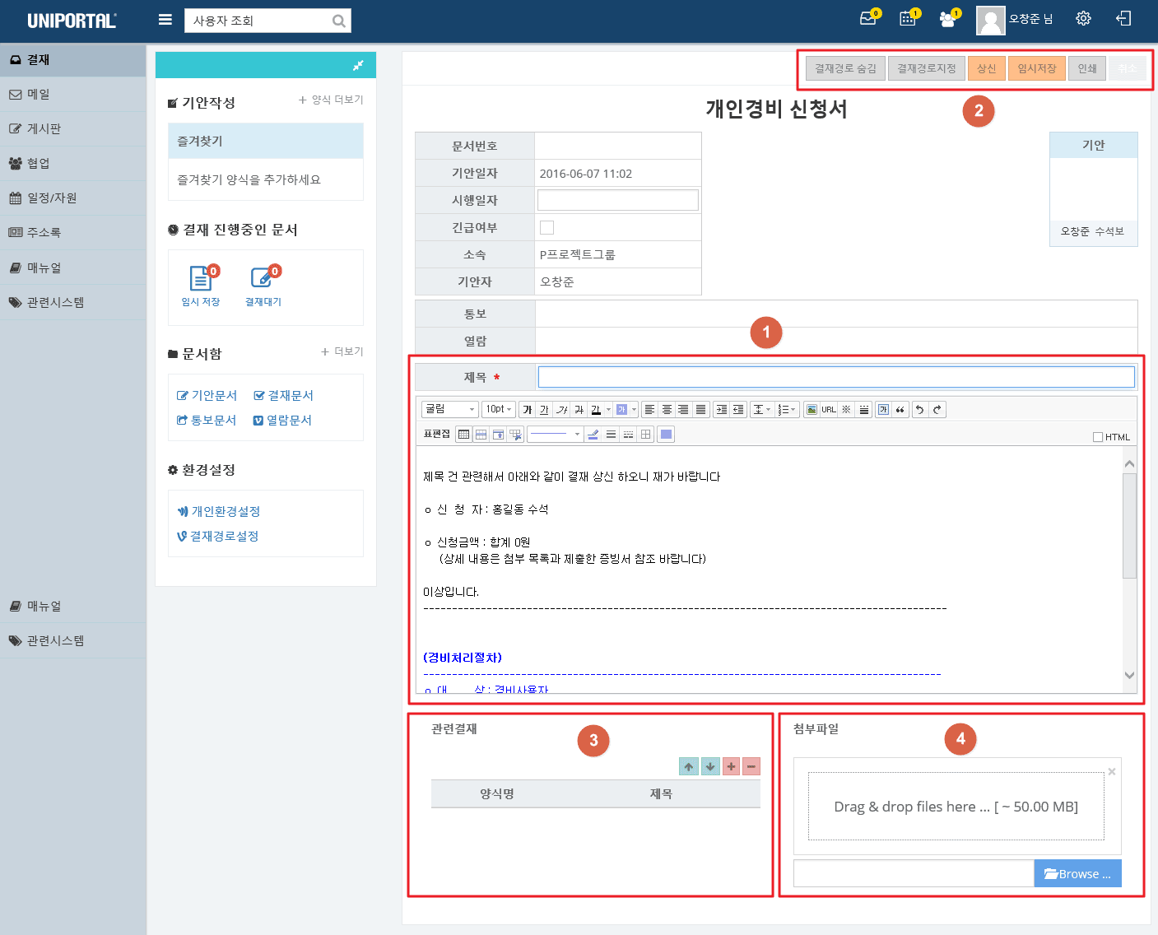Image resolution: width=1158 pixels, height=935 pixels.
Task: Click 결재경로지정 button
Action: (926, 68)
